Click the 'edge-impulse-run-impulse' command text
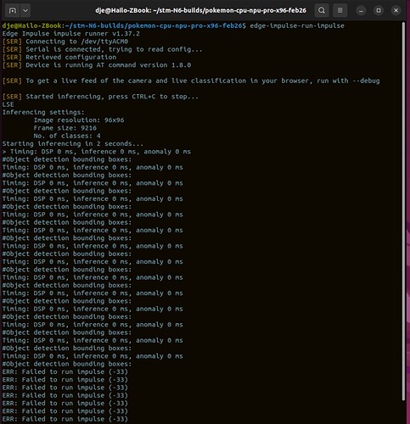The width and height of the screenshot is (410, 424). [x=297, y=25]
